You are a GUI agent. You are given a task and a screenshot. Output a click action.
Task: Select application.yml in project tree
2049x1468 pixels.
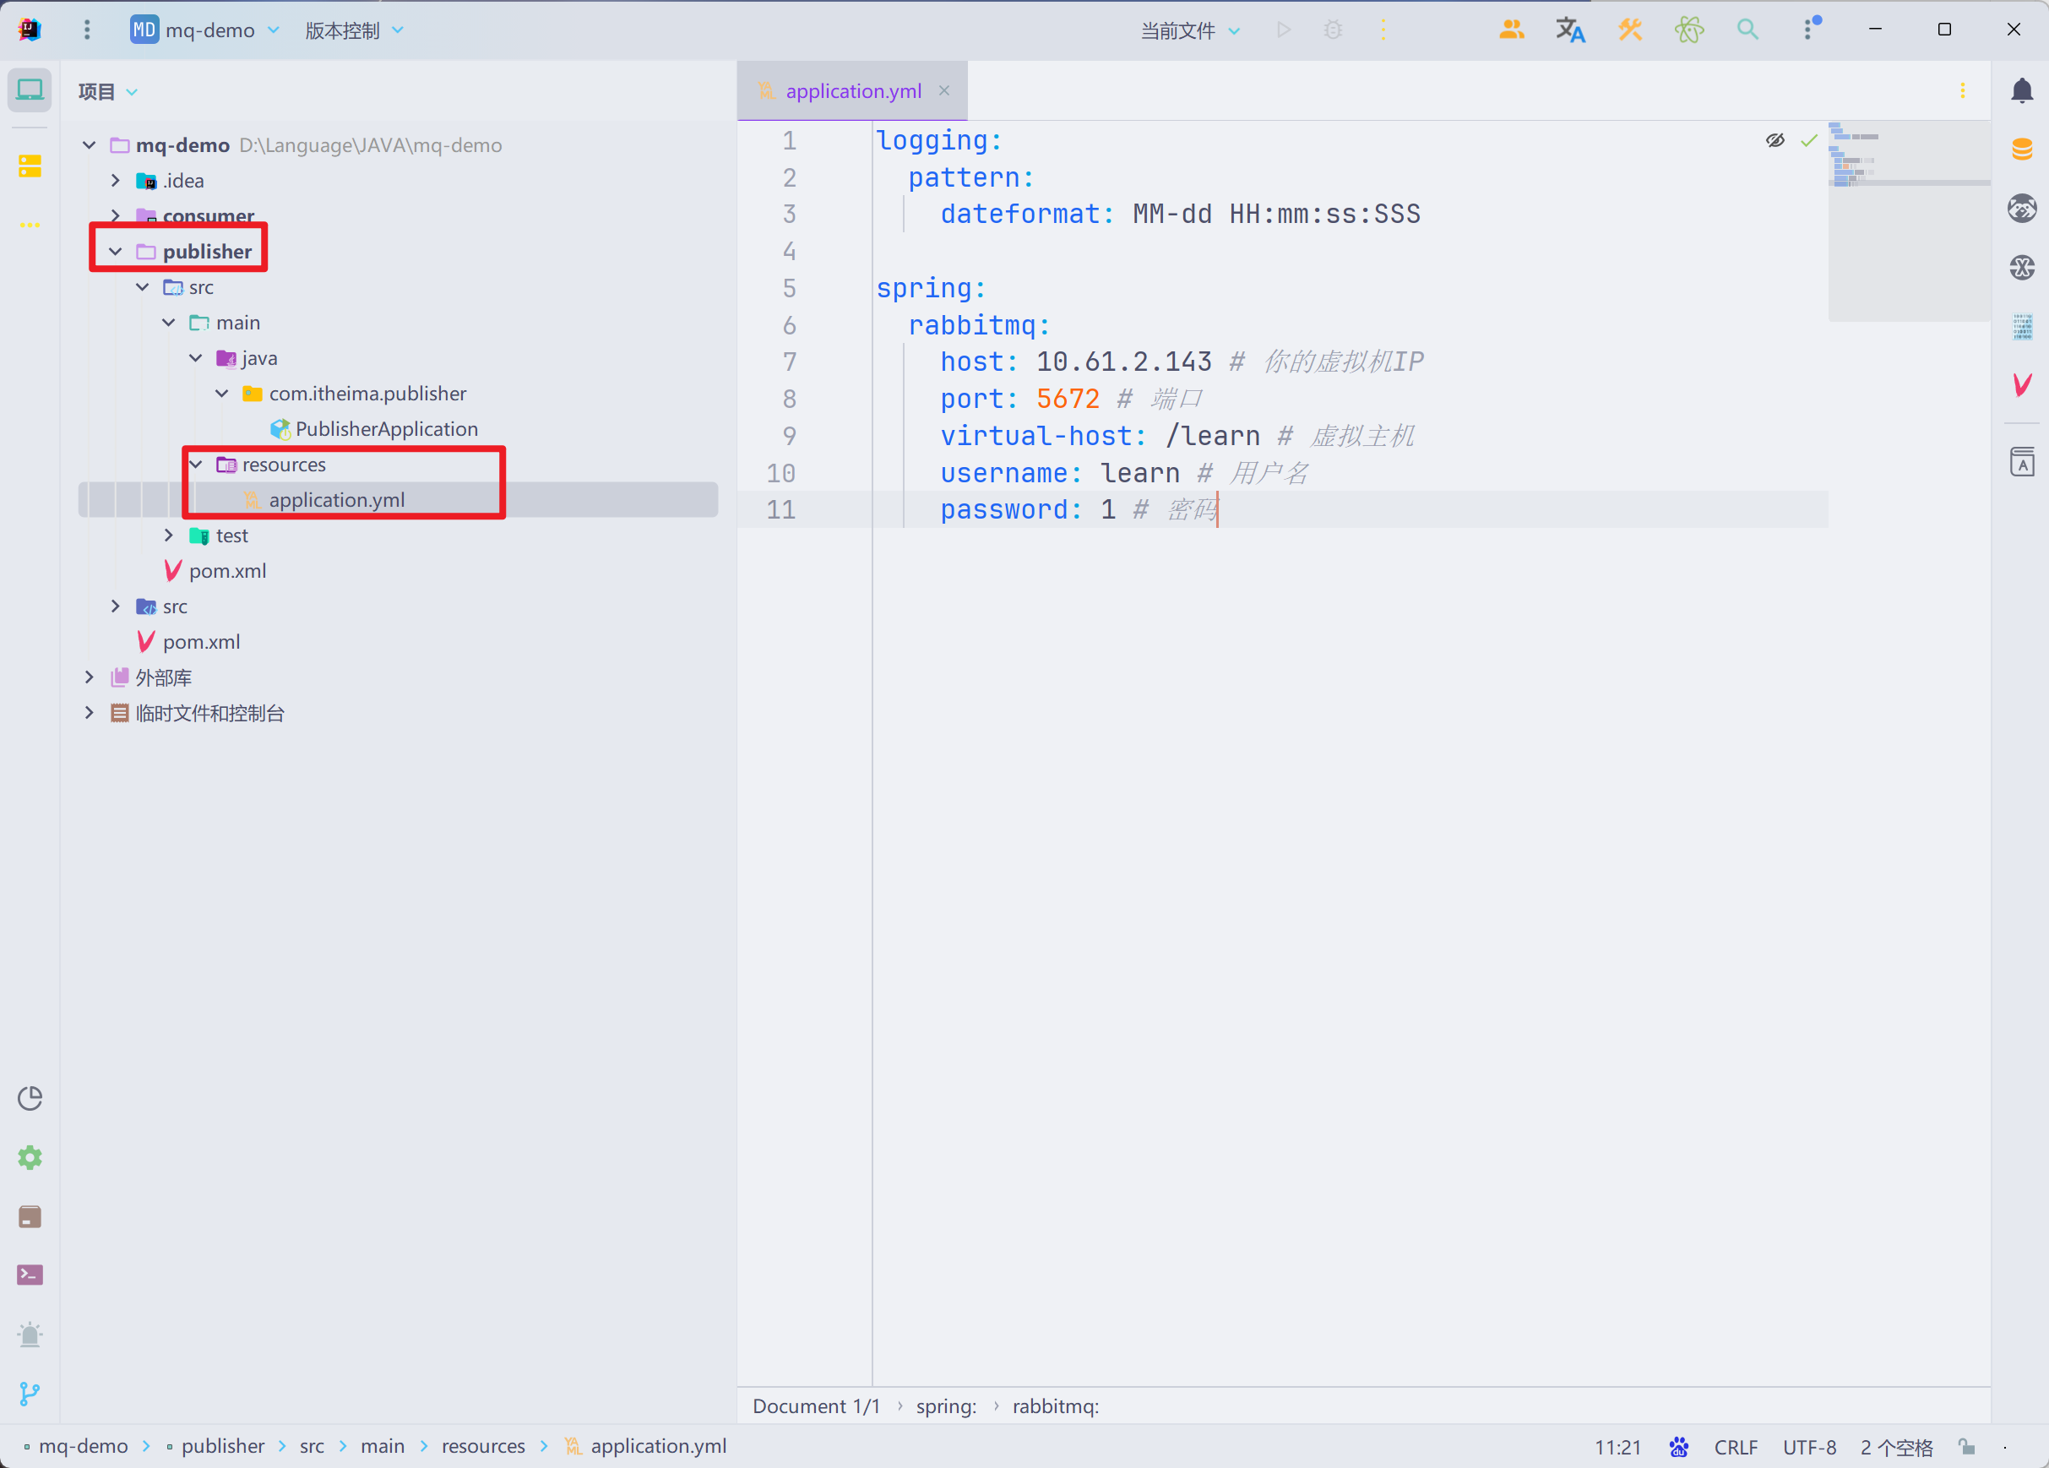click(336, 499)
